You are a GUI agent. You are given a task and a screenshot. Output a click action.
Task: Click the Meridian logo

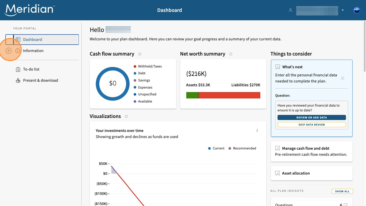click(30, 10)
